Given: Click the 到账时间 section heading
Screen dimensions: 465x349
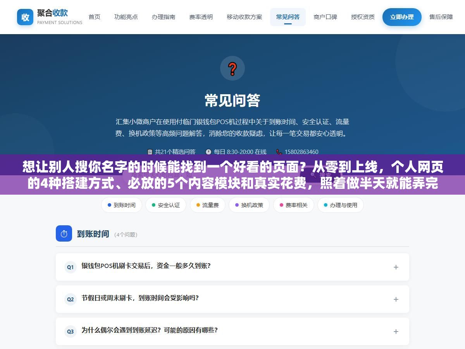Looking at the screenshot, I should 93,234.
